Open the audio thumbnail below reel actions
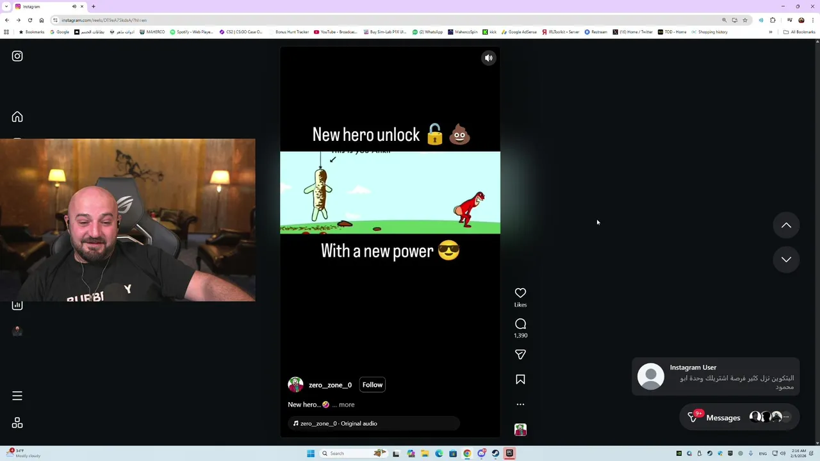Screen dimensions: 820x461 pos(520,430)
